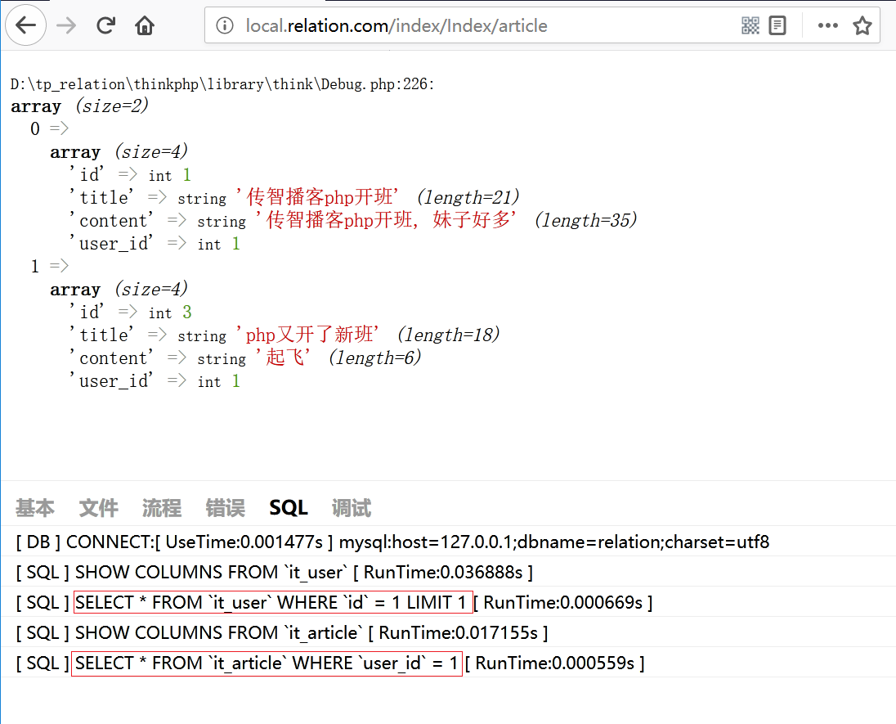Viewport: 896px width, 724px height.
Task: Select the 流程 trace tab
Action: click(162, 508)
